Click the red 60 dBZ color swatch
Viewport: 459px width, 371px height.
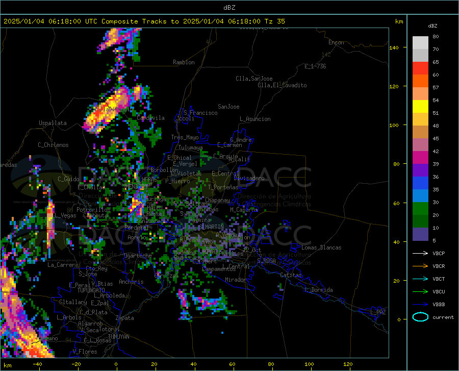click(420, 68)
